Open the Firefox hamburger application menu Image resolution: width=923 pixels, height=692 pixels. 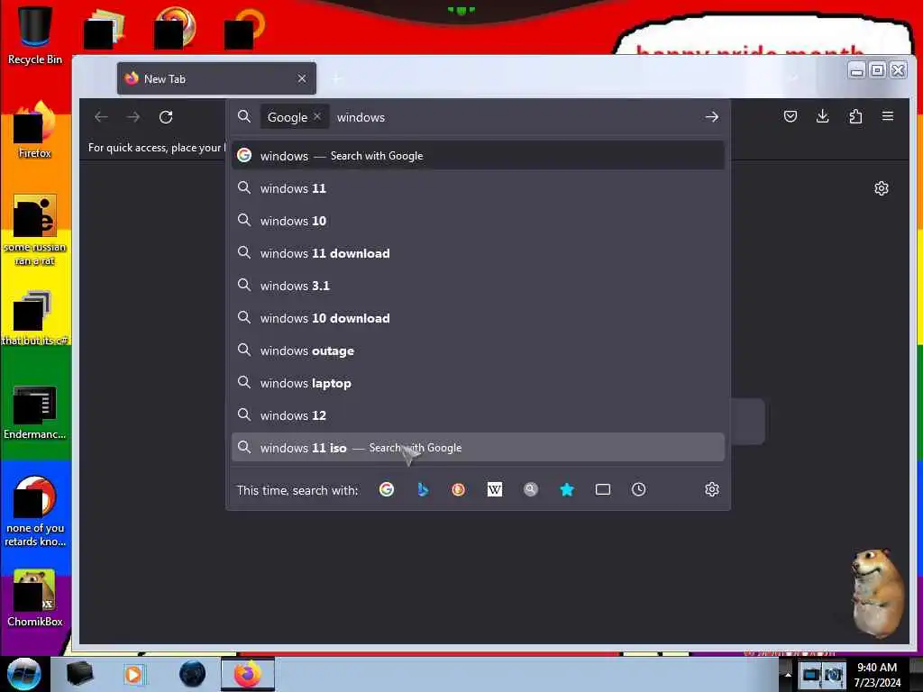click(x=888, y=116)
